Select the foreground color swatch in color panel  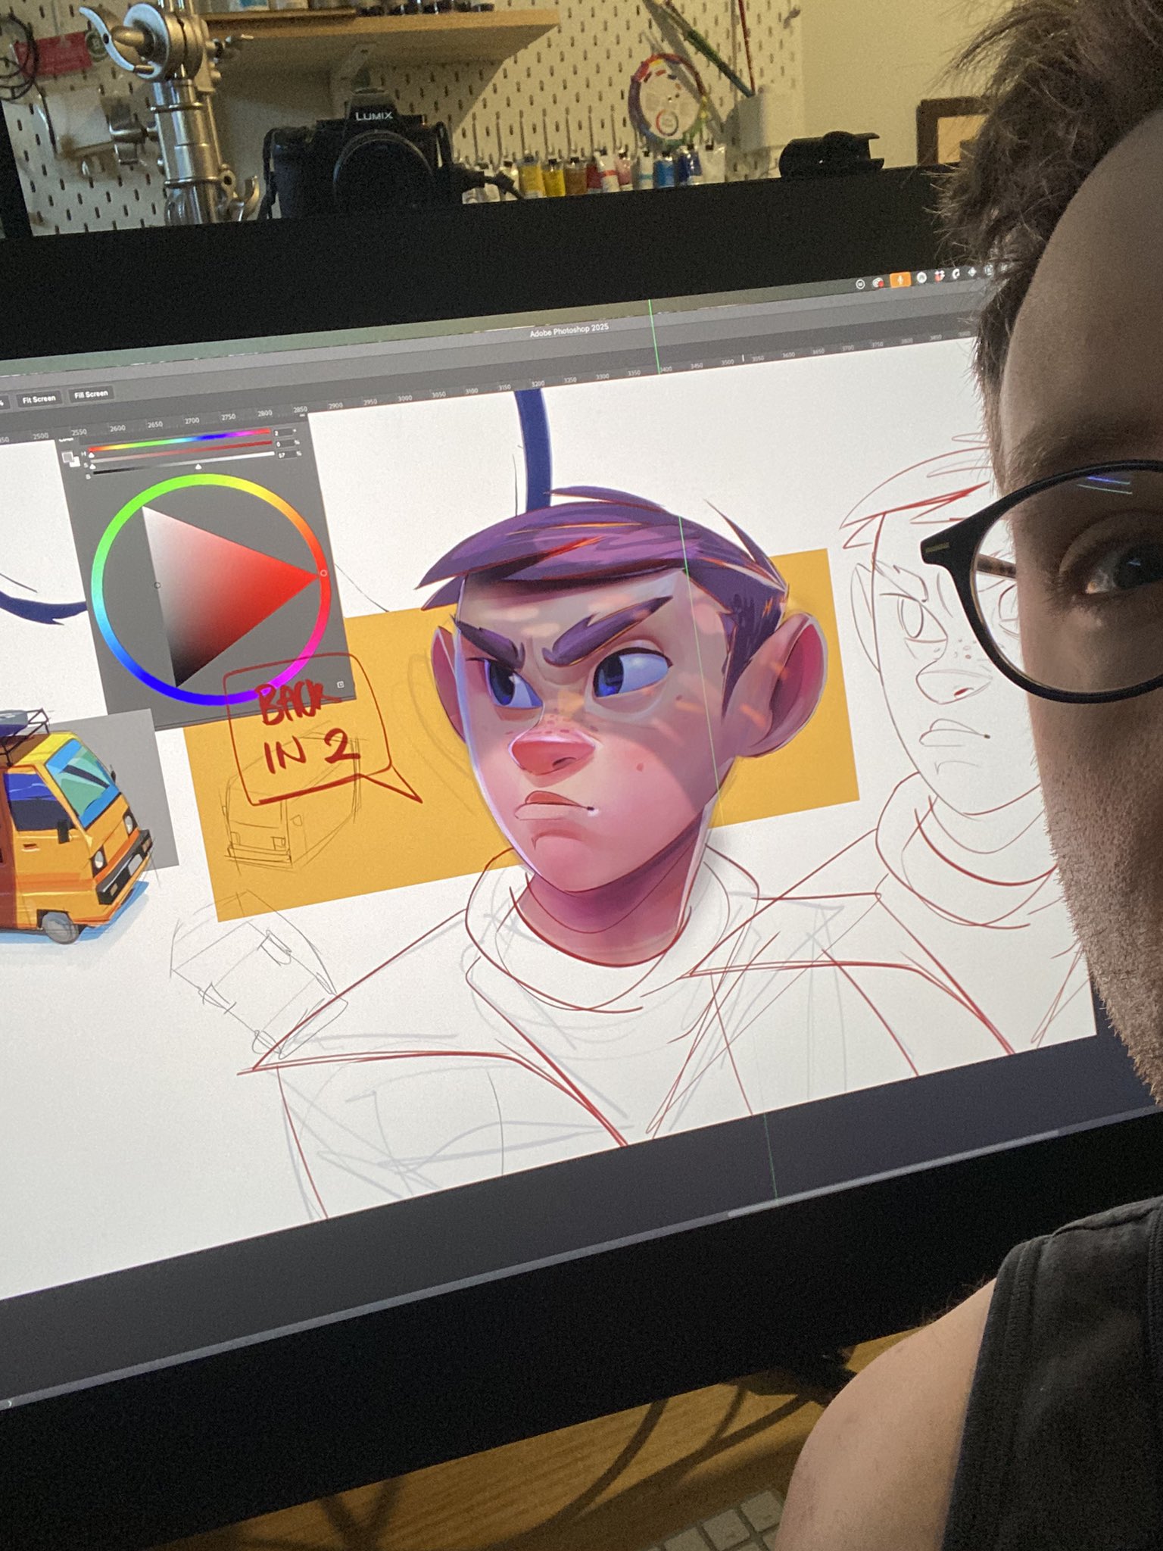[x=67, y=456]
